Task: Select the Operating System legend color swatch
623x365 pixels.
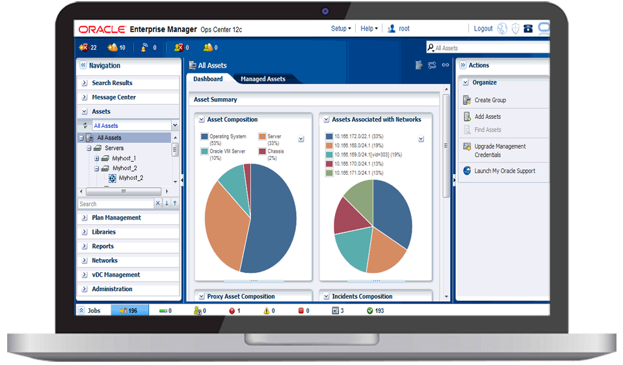Action: 204,136
